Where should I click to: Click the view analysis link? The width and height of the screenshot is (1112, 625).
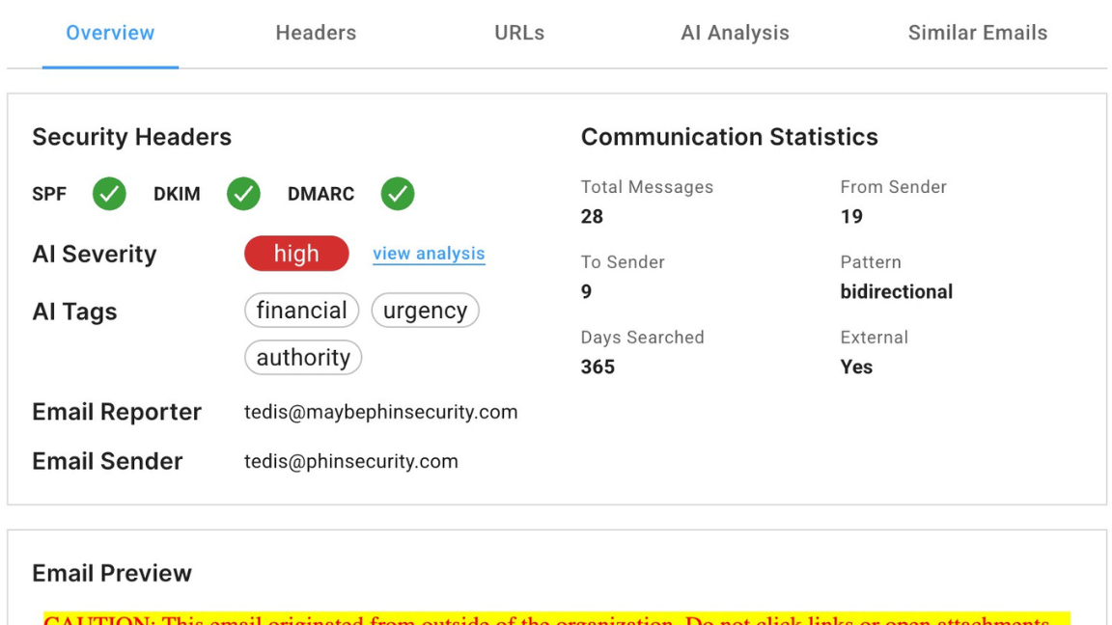tap(429, 254)
